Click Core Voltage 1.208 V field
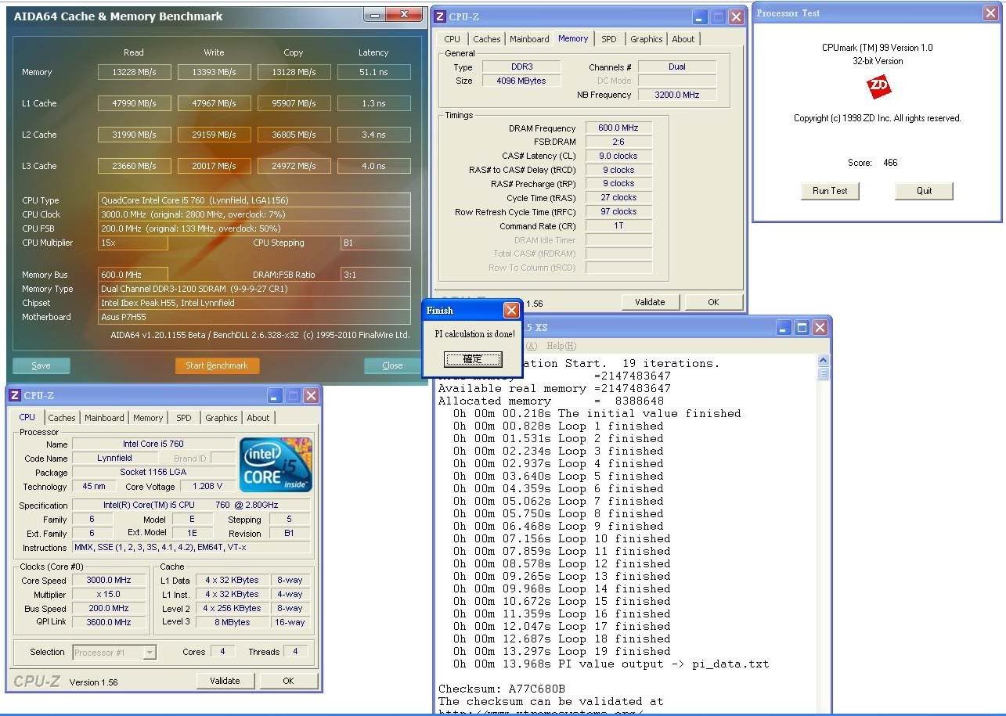The image size is (1006, 716). click(x=207, y=486)
